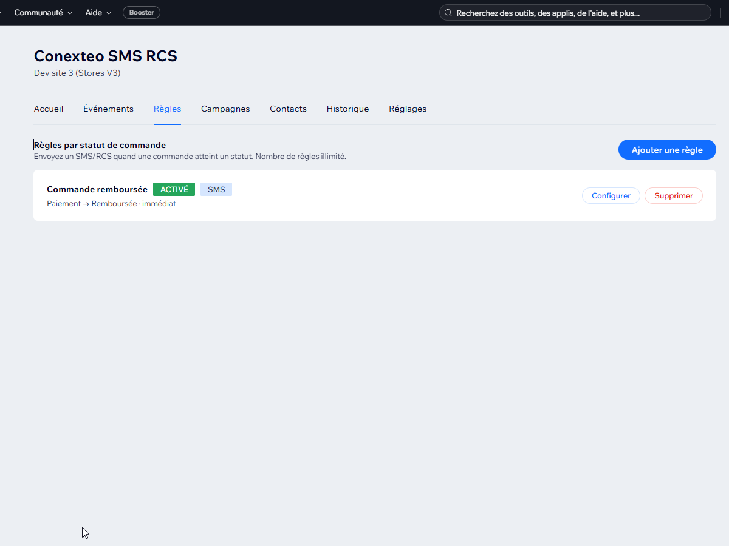Click the search magnifier icon
Screen dimensions: 729x546
pos(448,13)
